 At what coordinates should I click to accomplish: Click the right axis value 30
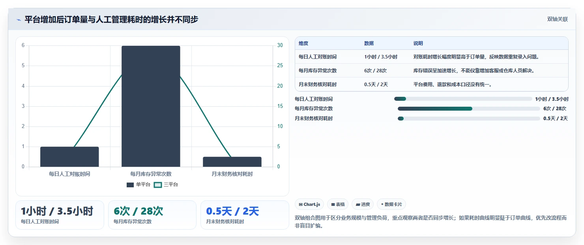pos(280,45)
